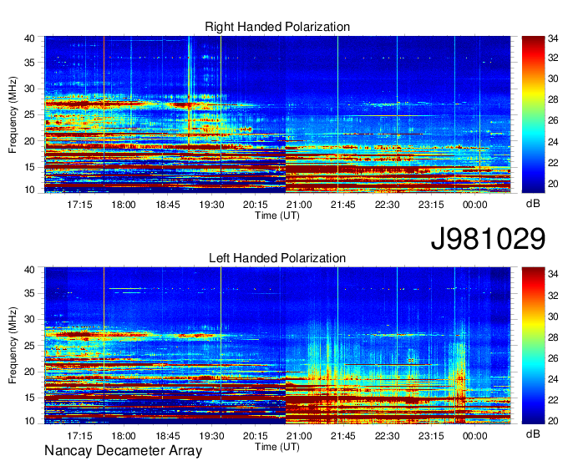Click the dB label under the Left Handed colorbar
The width and height of the screenshot is (568, 461).
pos(533,433)
